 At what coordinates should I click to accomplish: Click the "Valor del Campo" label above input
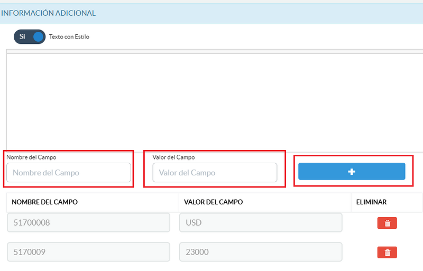[173, 157]
